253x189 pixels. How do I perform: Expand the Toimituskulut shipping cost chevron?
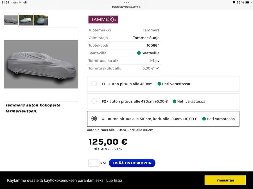tap(157, 68)
